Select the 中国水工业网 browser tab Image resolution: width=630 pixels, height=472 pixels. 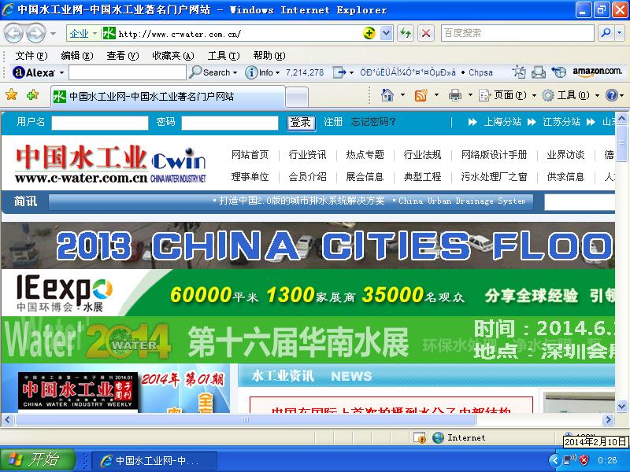(x=168, y=97)
